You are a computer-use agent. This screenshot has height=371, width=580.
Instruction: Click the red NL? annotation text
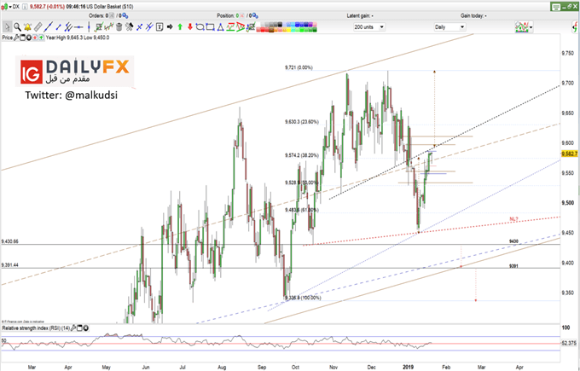513,219
